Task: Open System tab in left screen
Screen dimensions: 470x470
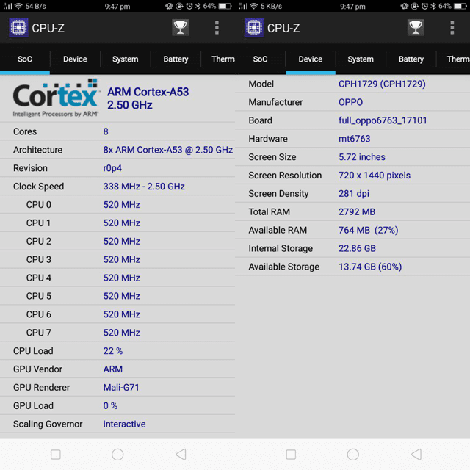Action: 126,59
